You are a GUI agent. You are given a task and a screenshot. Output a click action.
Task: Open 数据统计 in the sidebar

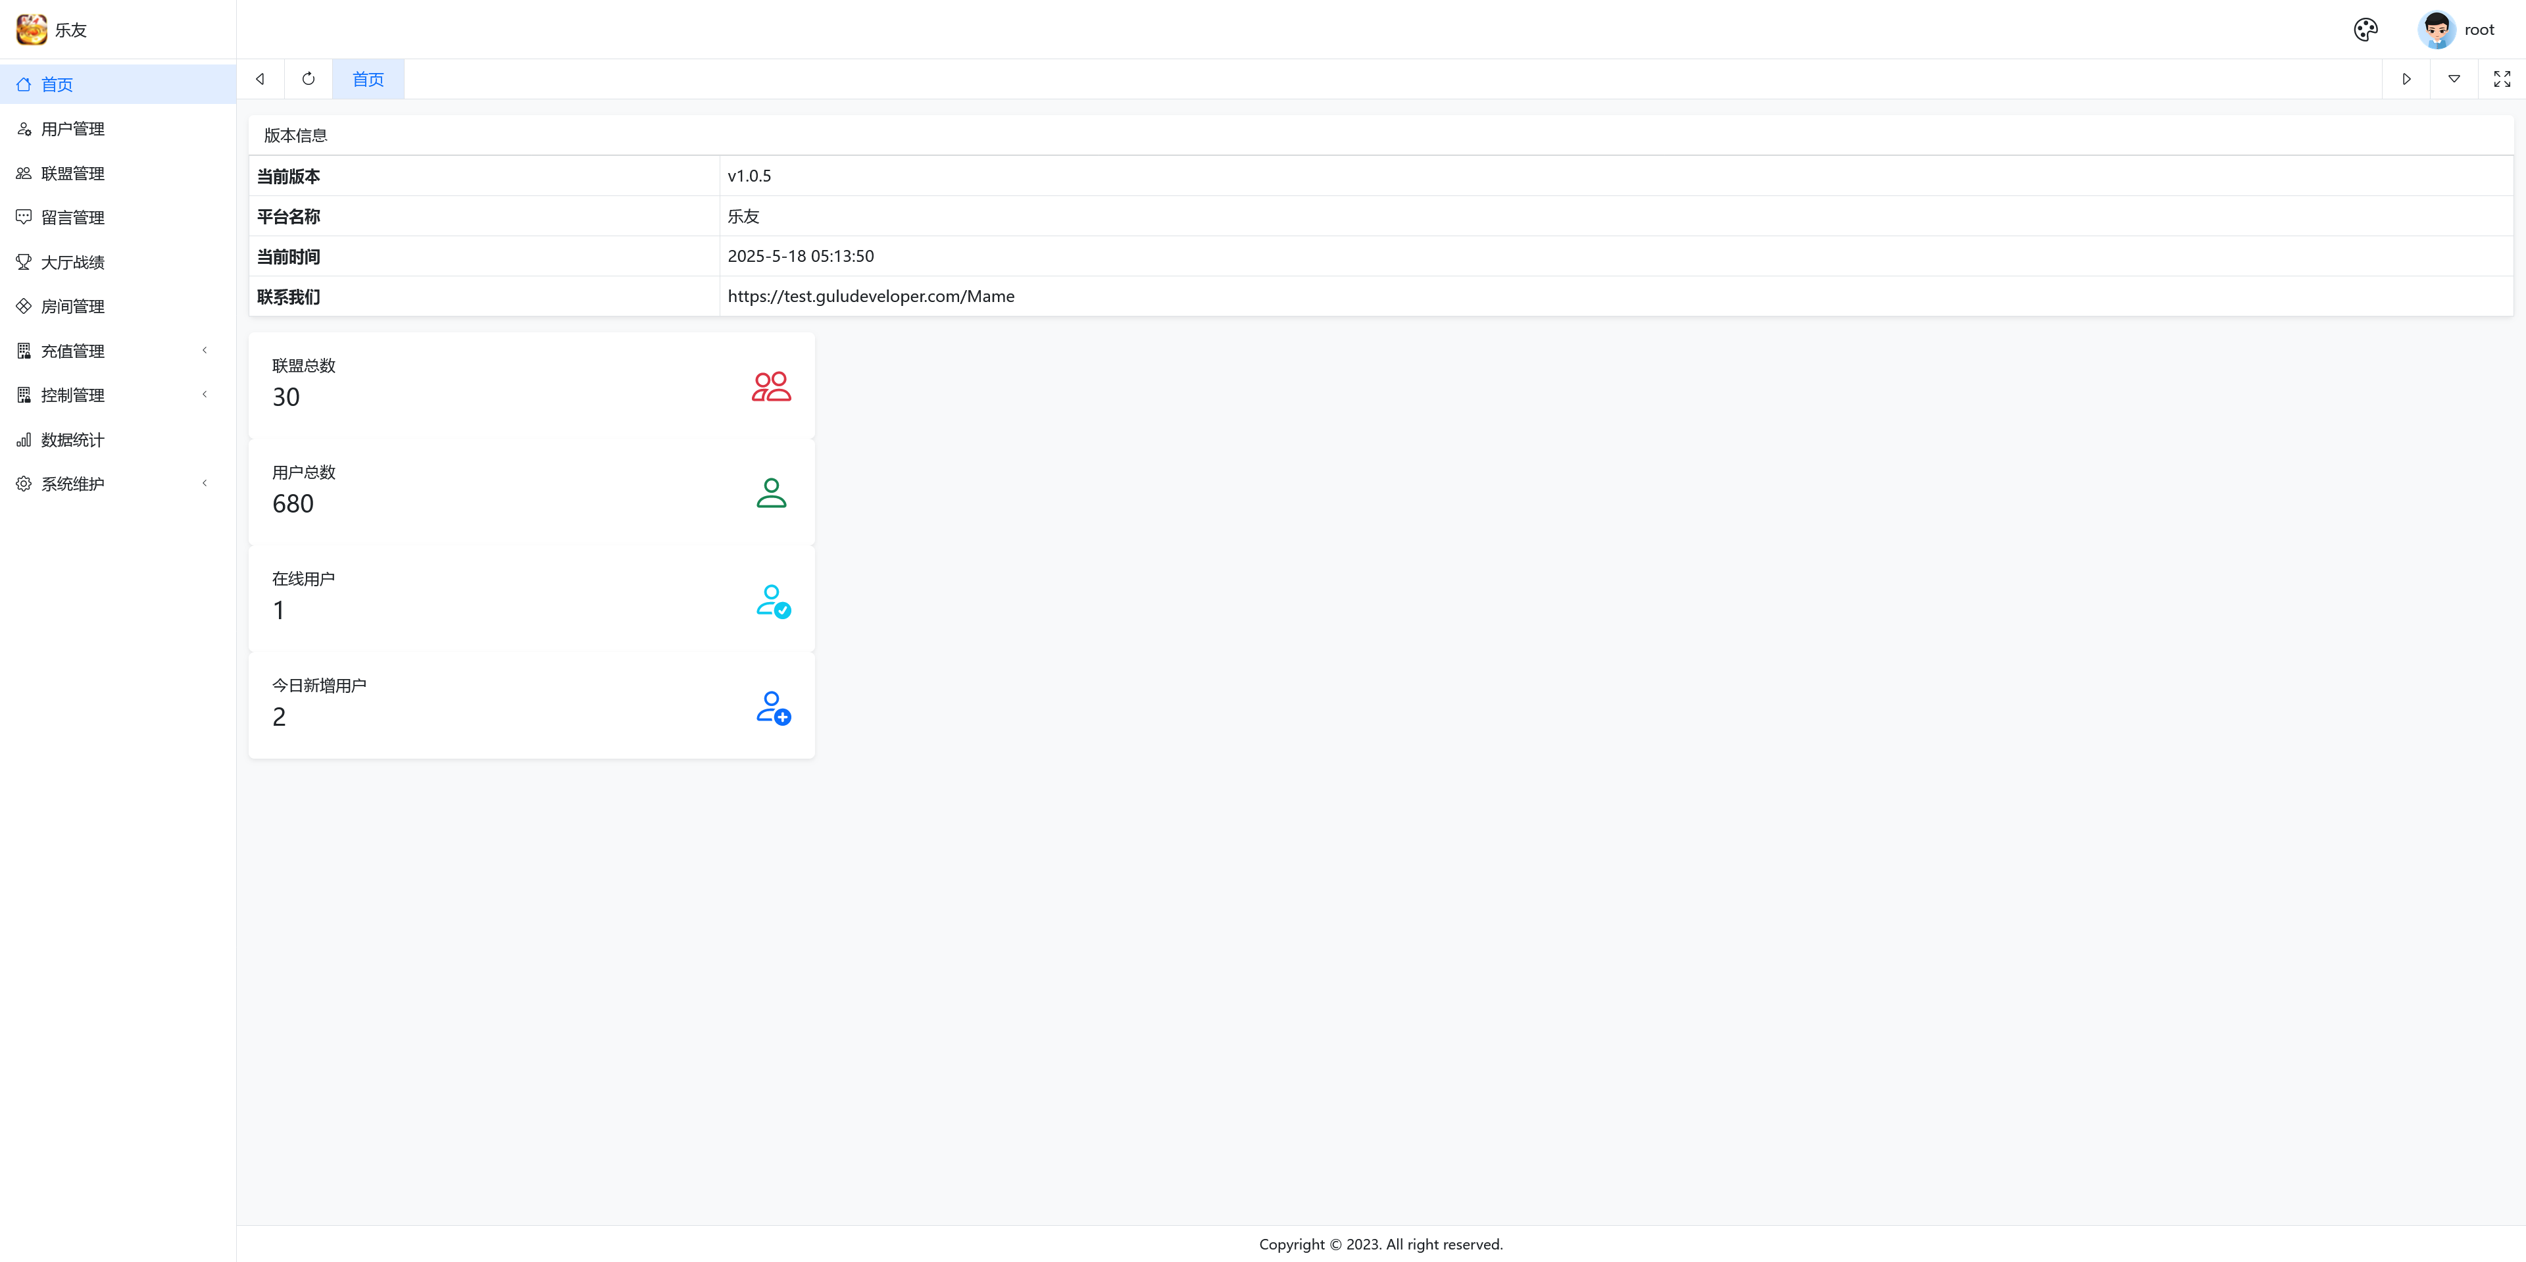click(x=72, y=440)
